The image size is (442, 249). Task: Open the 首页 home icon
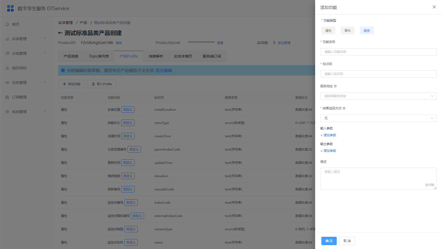[x=7, y=24]
